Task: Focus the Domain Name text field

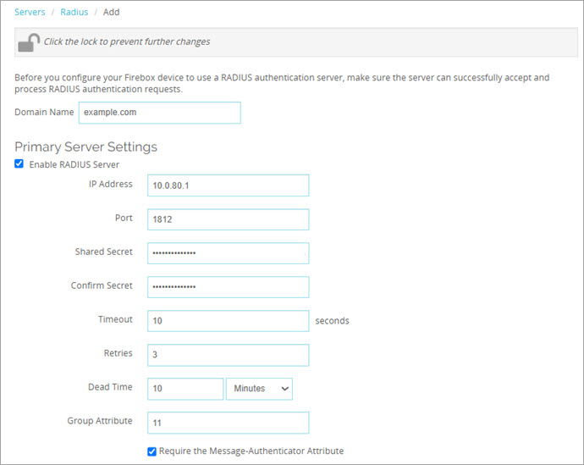Action: (159, 113)
